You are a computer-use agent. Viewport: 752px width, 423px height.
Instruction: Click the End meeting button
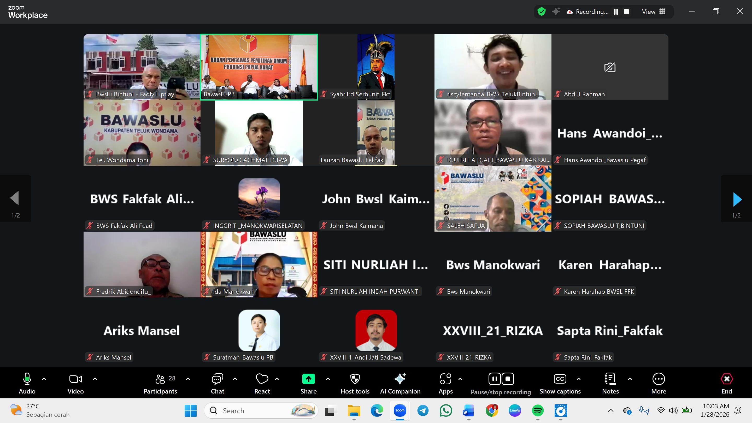727,379
